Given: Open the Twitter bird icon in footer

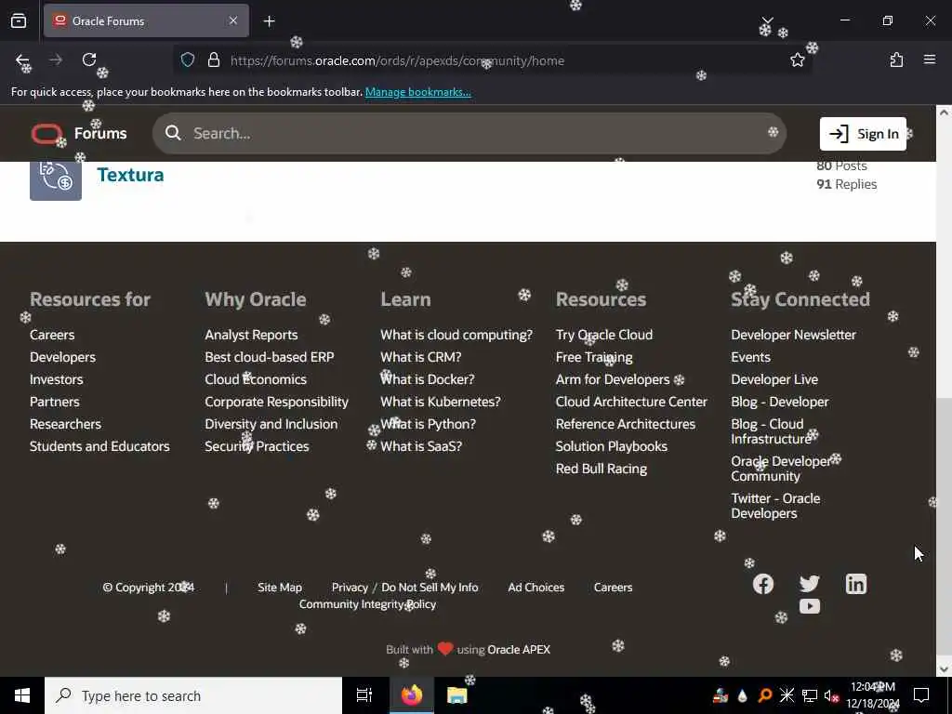Looking at the screenshot, I should (810, 584).
